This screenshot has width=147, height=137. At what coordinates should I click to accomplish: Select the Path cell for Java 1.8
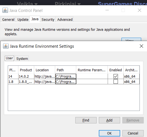[66, 82]
